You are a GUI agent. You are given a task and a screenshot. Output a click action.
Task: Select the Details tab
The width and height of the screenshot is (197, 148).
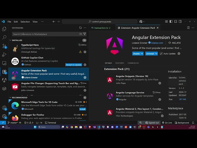[x=108, y=63]
